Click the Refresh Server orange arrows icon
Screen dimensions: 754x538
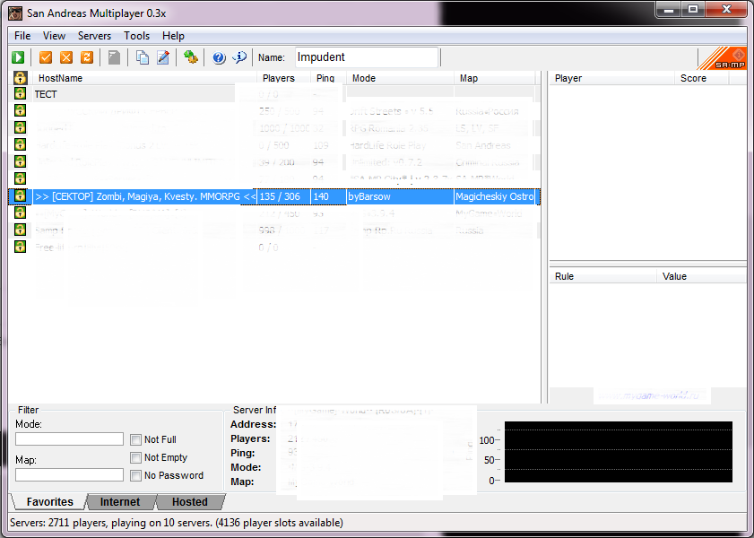coord(87,57)
